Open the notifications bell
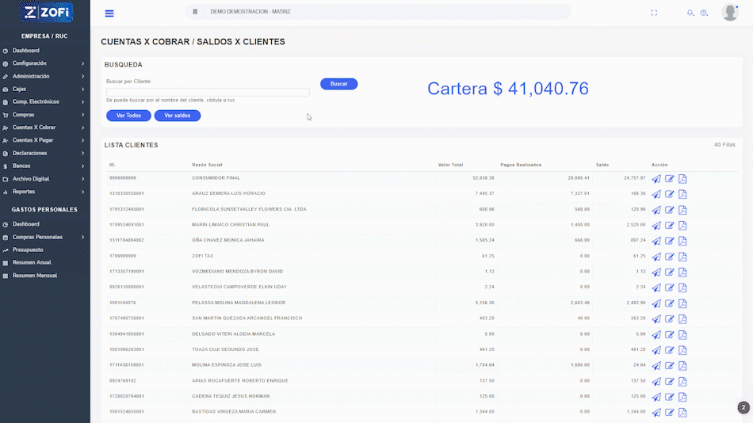The width and height of the screenshot is (753, 423). point(690,13)
